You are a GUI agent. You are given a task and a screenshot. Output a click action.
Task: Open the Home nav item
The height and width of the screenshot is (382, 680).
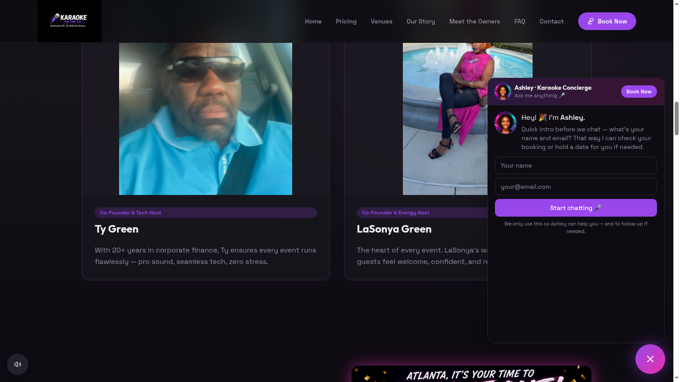point(313,21)
